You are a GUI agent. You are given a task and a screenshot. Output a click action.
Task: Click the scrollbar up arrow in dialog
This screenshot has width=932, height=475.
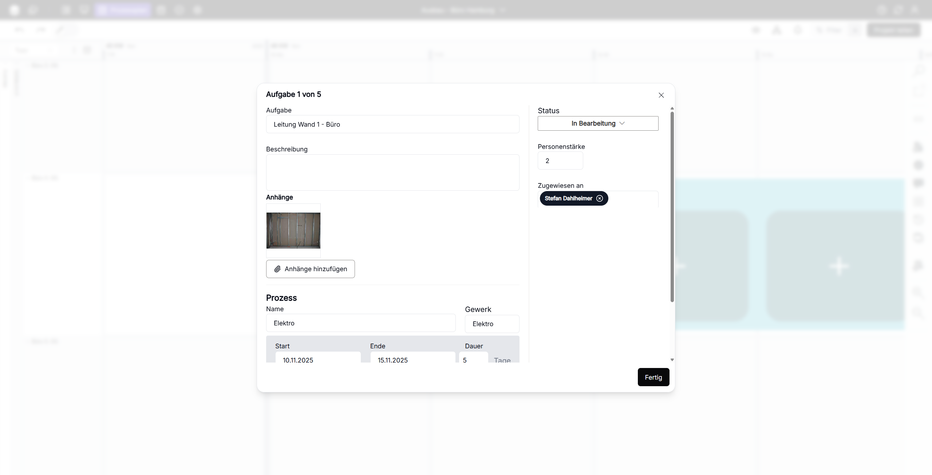point(672,108)
